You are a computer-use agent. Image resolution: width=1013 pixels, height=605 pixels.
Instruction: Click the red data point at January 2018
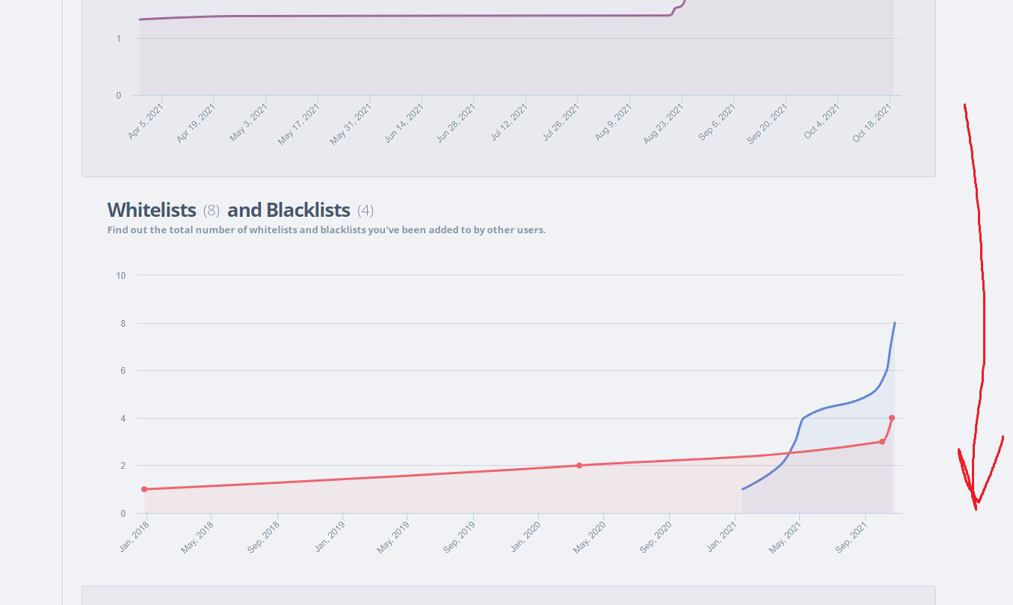[x=144, y=489]
